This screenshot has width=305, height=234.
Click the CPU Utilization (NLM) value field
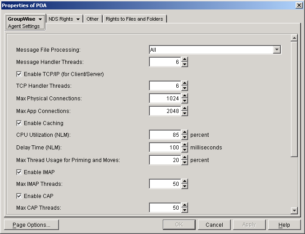(x=165, y=135)
